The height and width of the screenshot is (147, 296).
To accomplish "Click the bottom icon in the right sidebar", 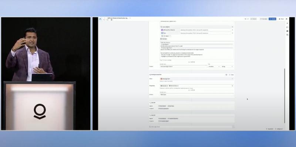I will [x=287, y=35].
